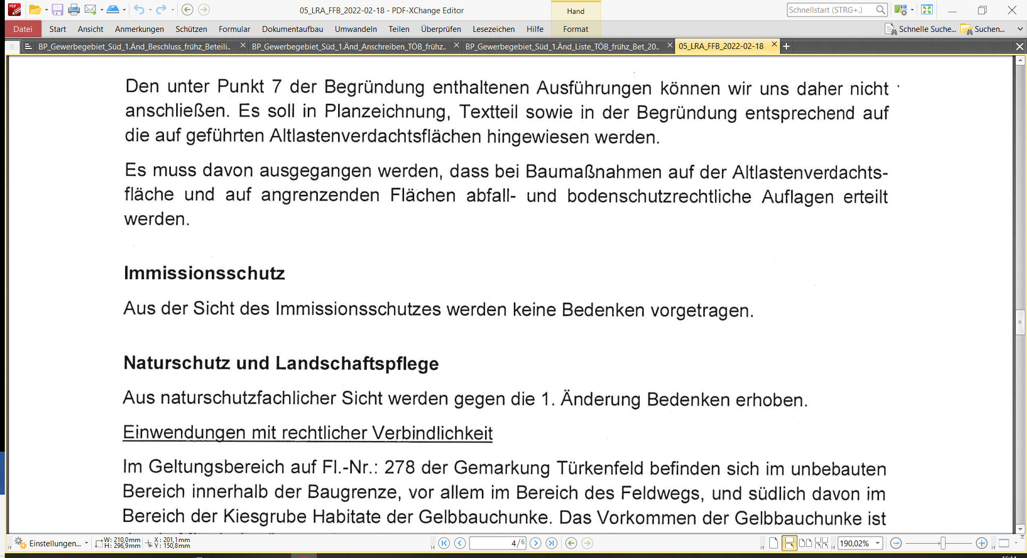This screenshot has width=1027, height=558.
Task: Open the Lesezeichen ribbon tab
Action: point(494,29)
